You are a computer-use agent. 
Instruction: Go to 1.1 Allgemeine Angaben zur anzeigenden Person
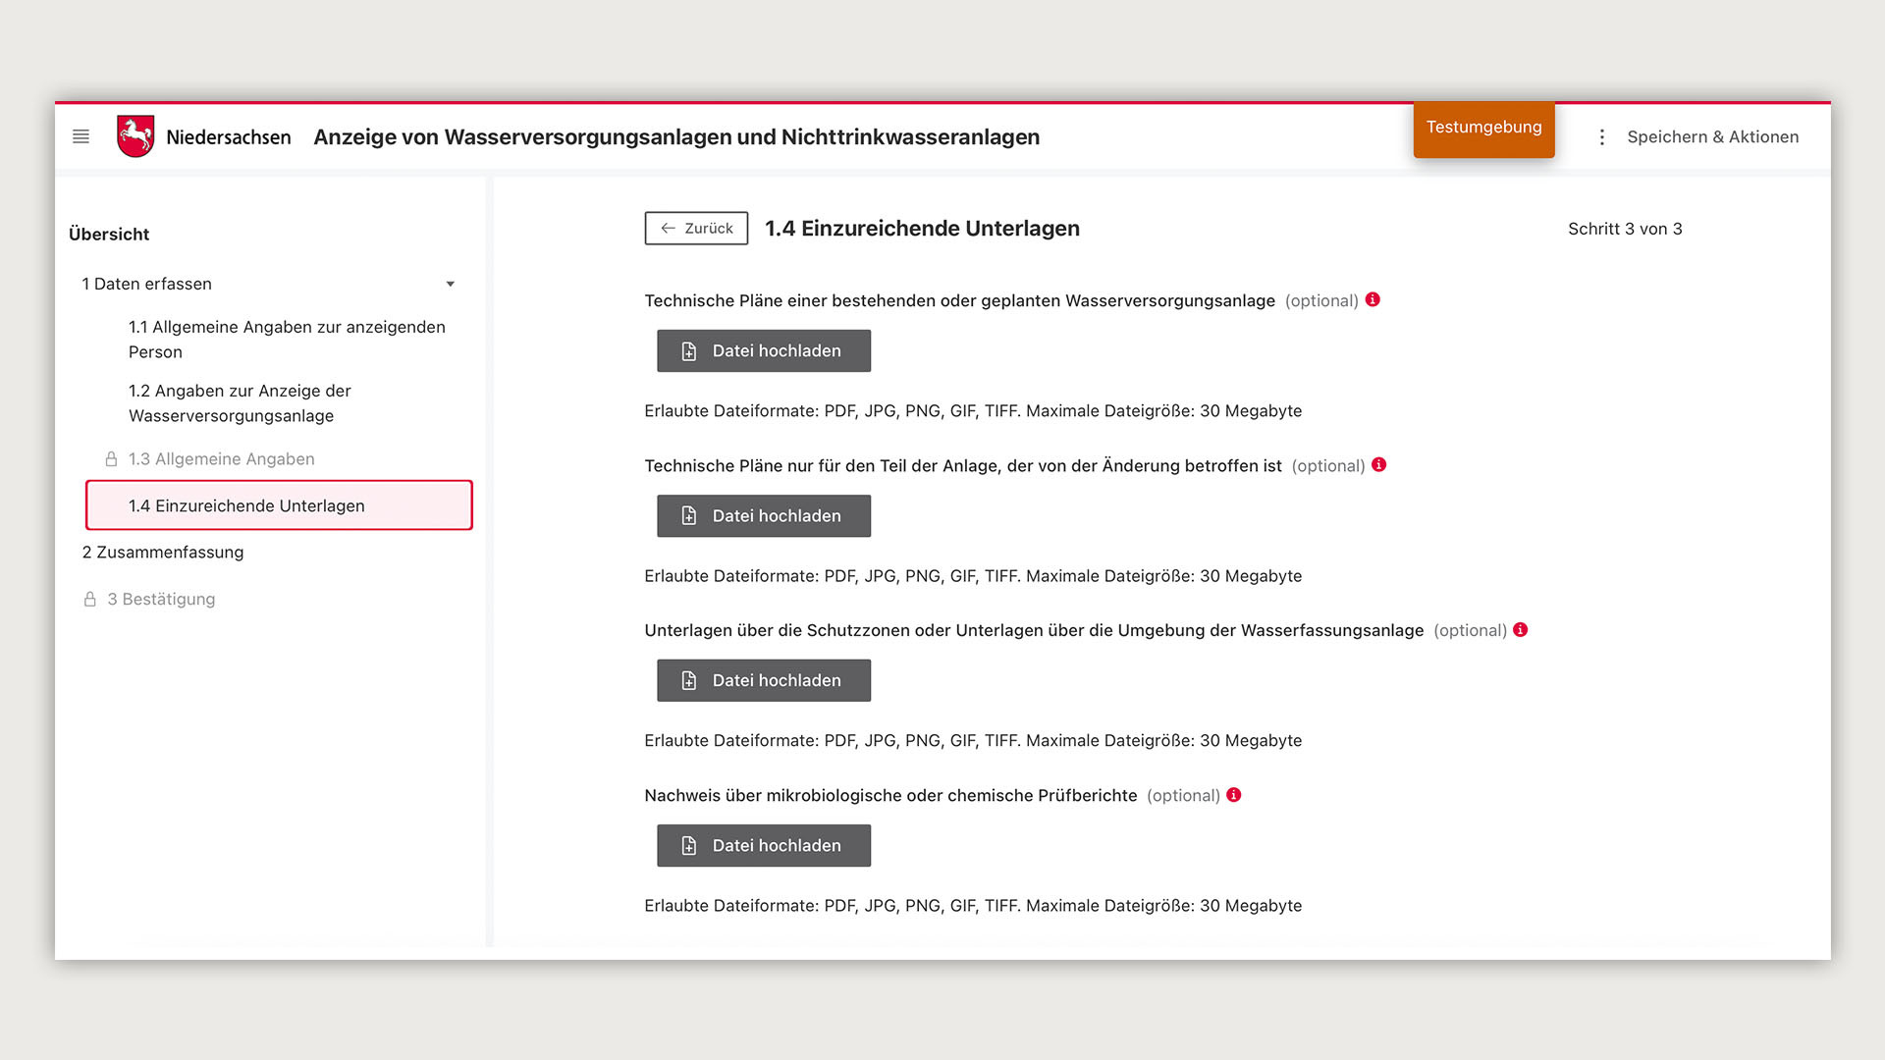click(286, 339)
